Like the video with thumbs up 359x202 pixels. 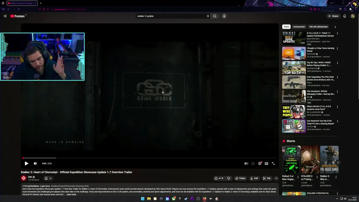pyautogui.click(x=219, y=178)
